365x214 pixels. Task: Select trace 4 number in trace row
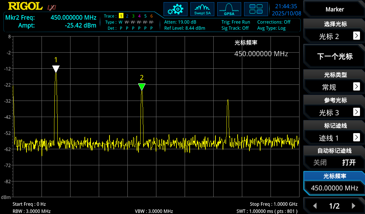click(139, 16)
